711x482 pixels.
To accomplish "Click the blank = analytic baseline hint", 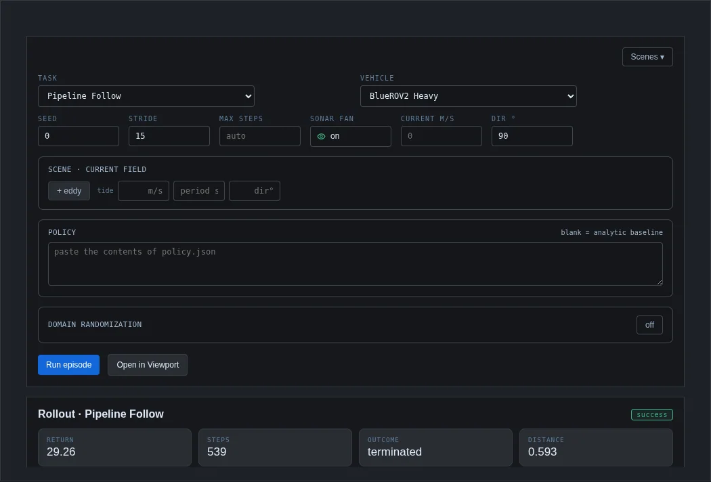I will [611, 233].
